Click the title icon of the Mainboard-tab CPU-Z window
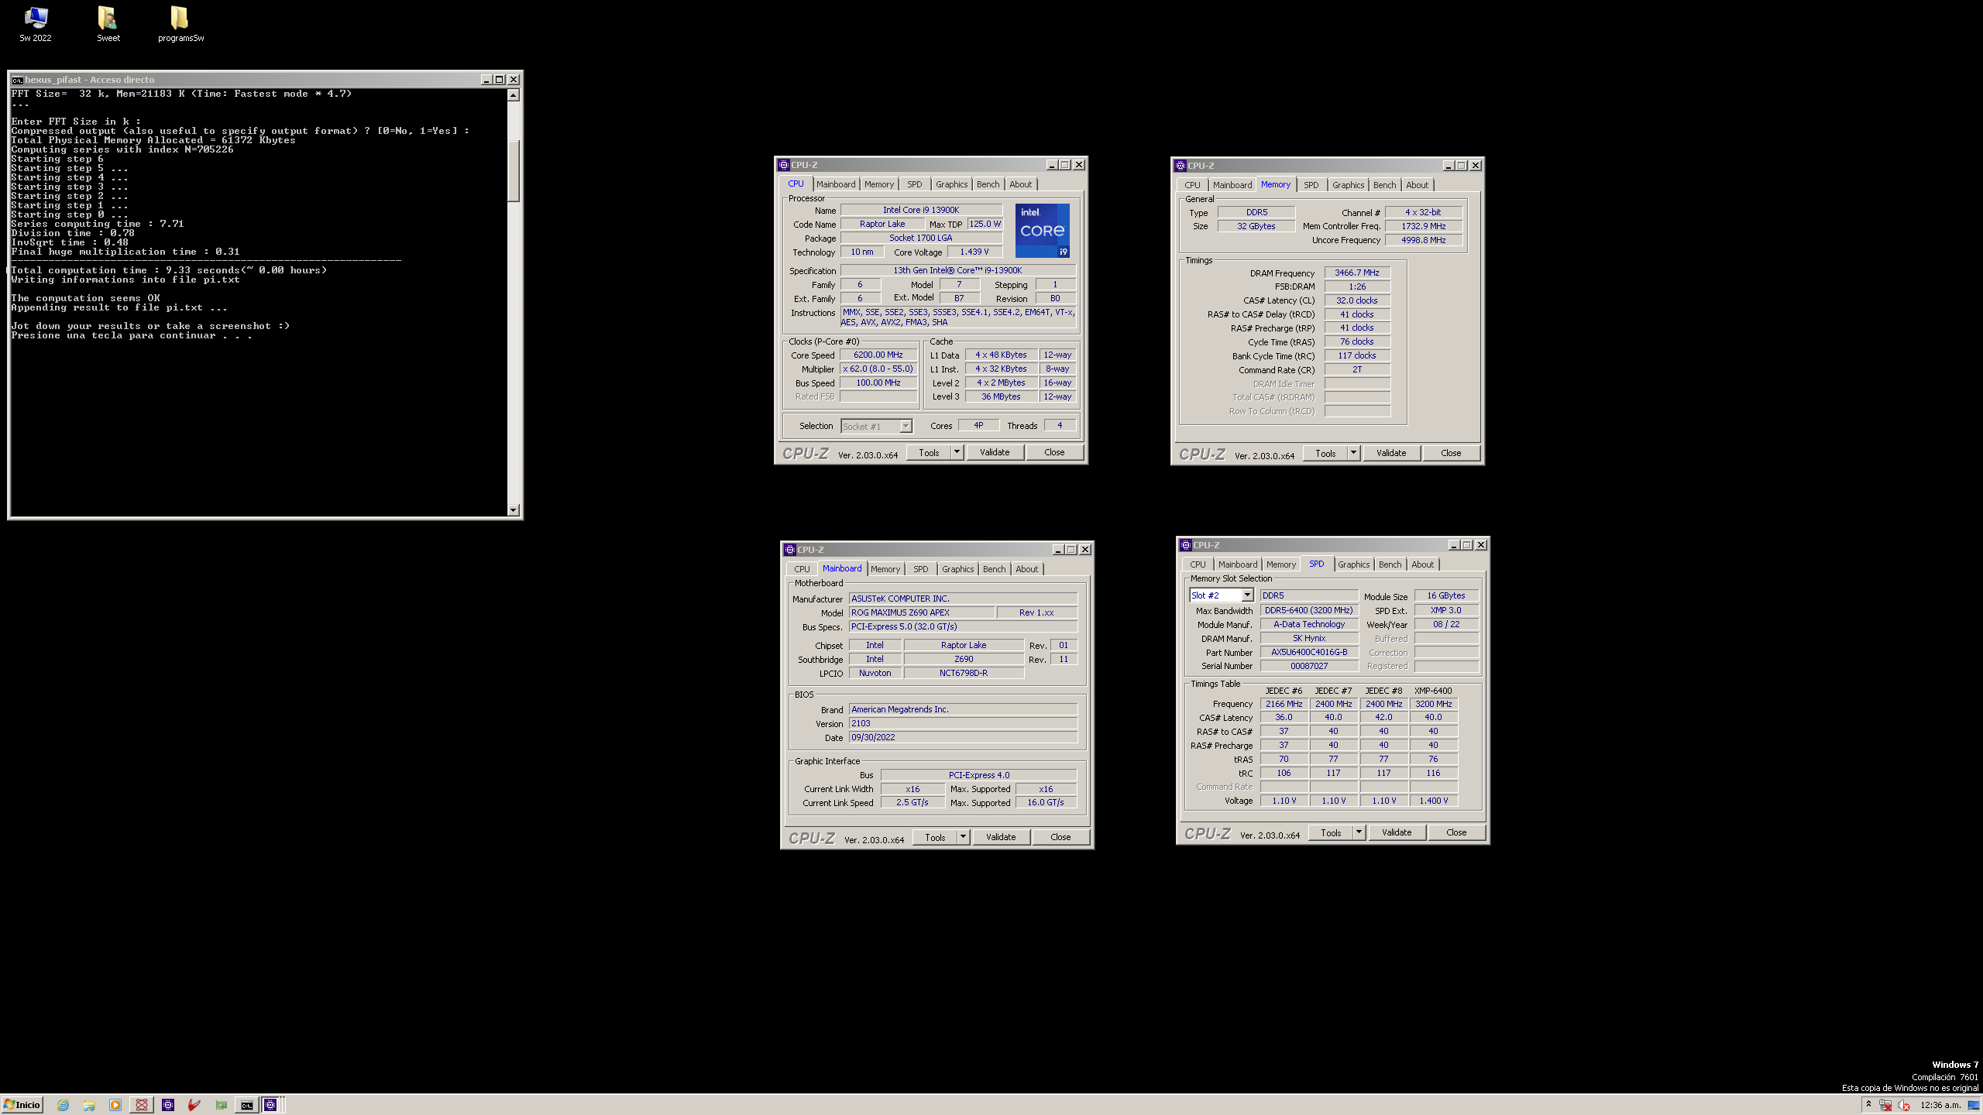The image size is (1983, 1115). tap(790, 550)
